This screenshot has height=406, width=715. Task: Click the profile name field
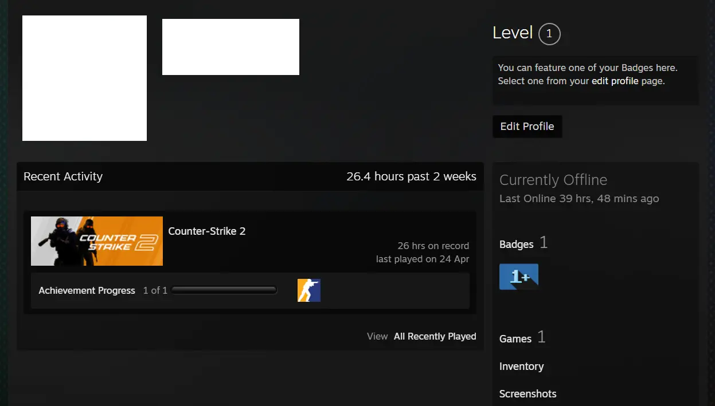(x=230, y=47)
